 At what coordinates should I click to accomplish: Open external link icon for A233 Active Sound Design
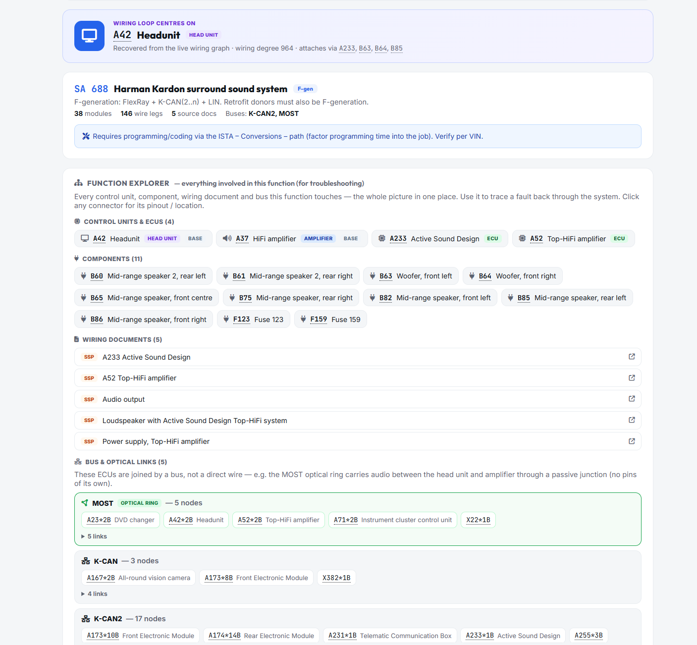click(x=632, y=357)
